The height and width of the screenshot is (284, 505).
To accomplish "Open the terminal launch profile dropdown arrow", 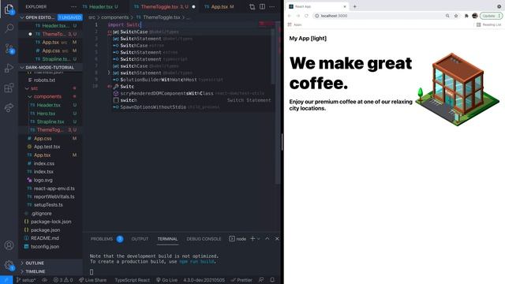I will pos(258,239).
